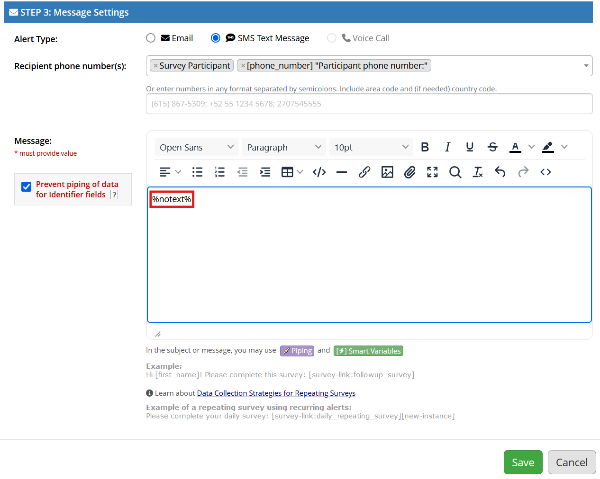Grab the editor resize handle

tap(158, 334)
